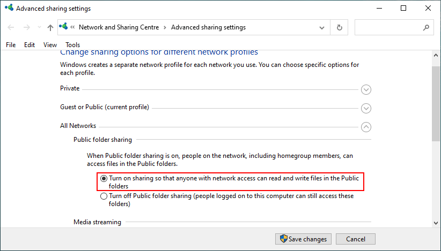
Task: Click the All Networks label
Action: 78,126
